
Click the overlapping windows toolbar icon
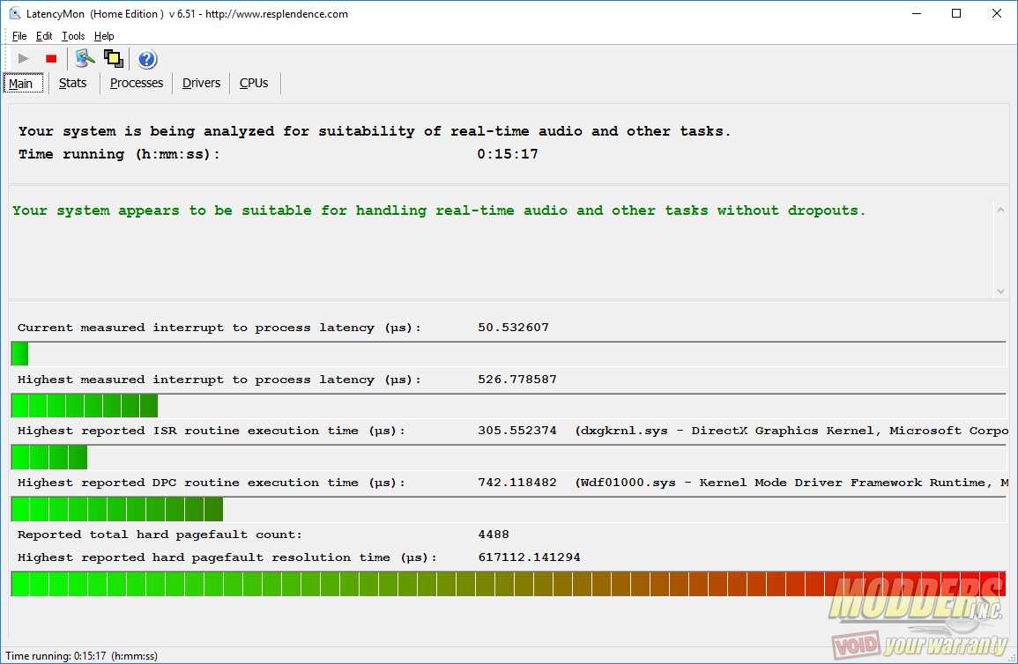click(x=114, y=58)
